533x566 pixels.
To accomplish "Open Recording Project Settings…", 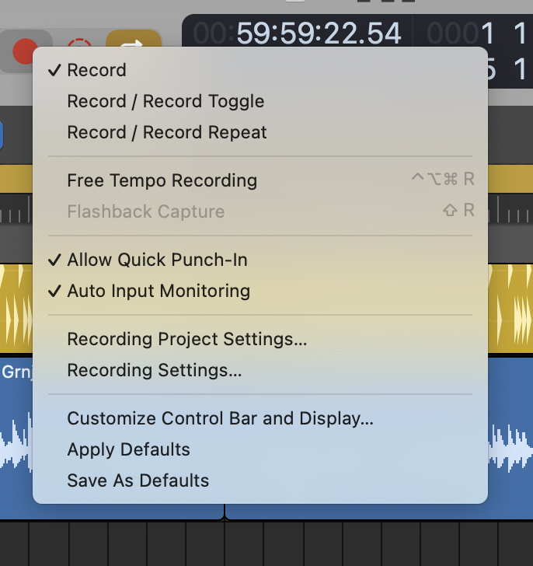I will click(x=186, y=339).
